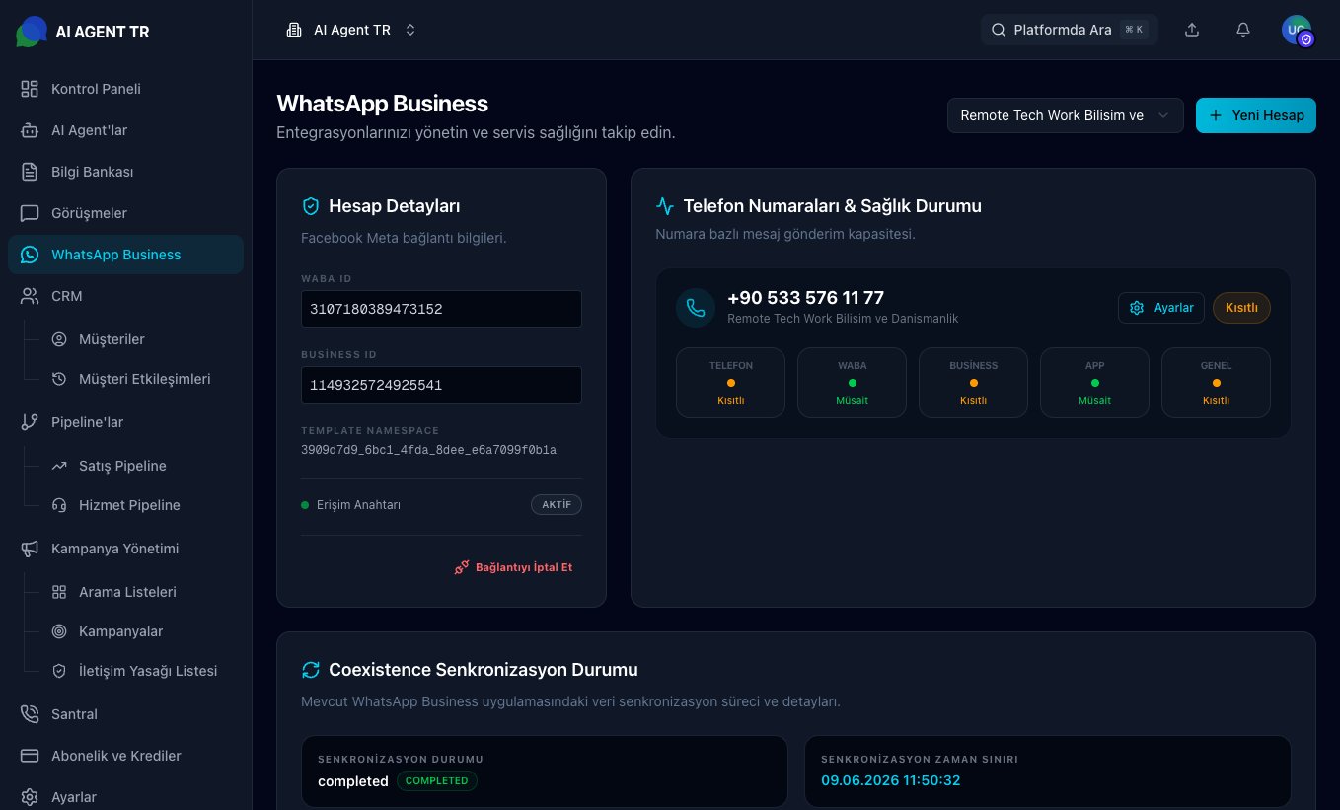Click the AI AGENT TR logo icon

(31, 32)
